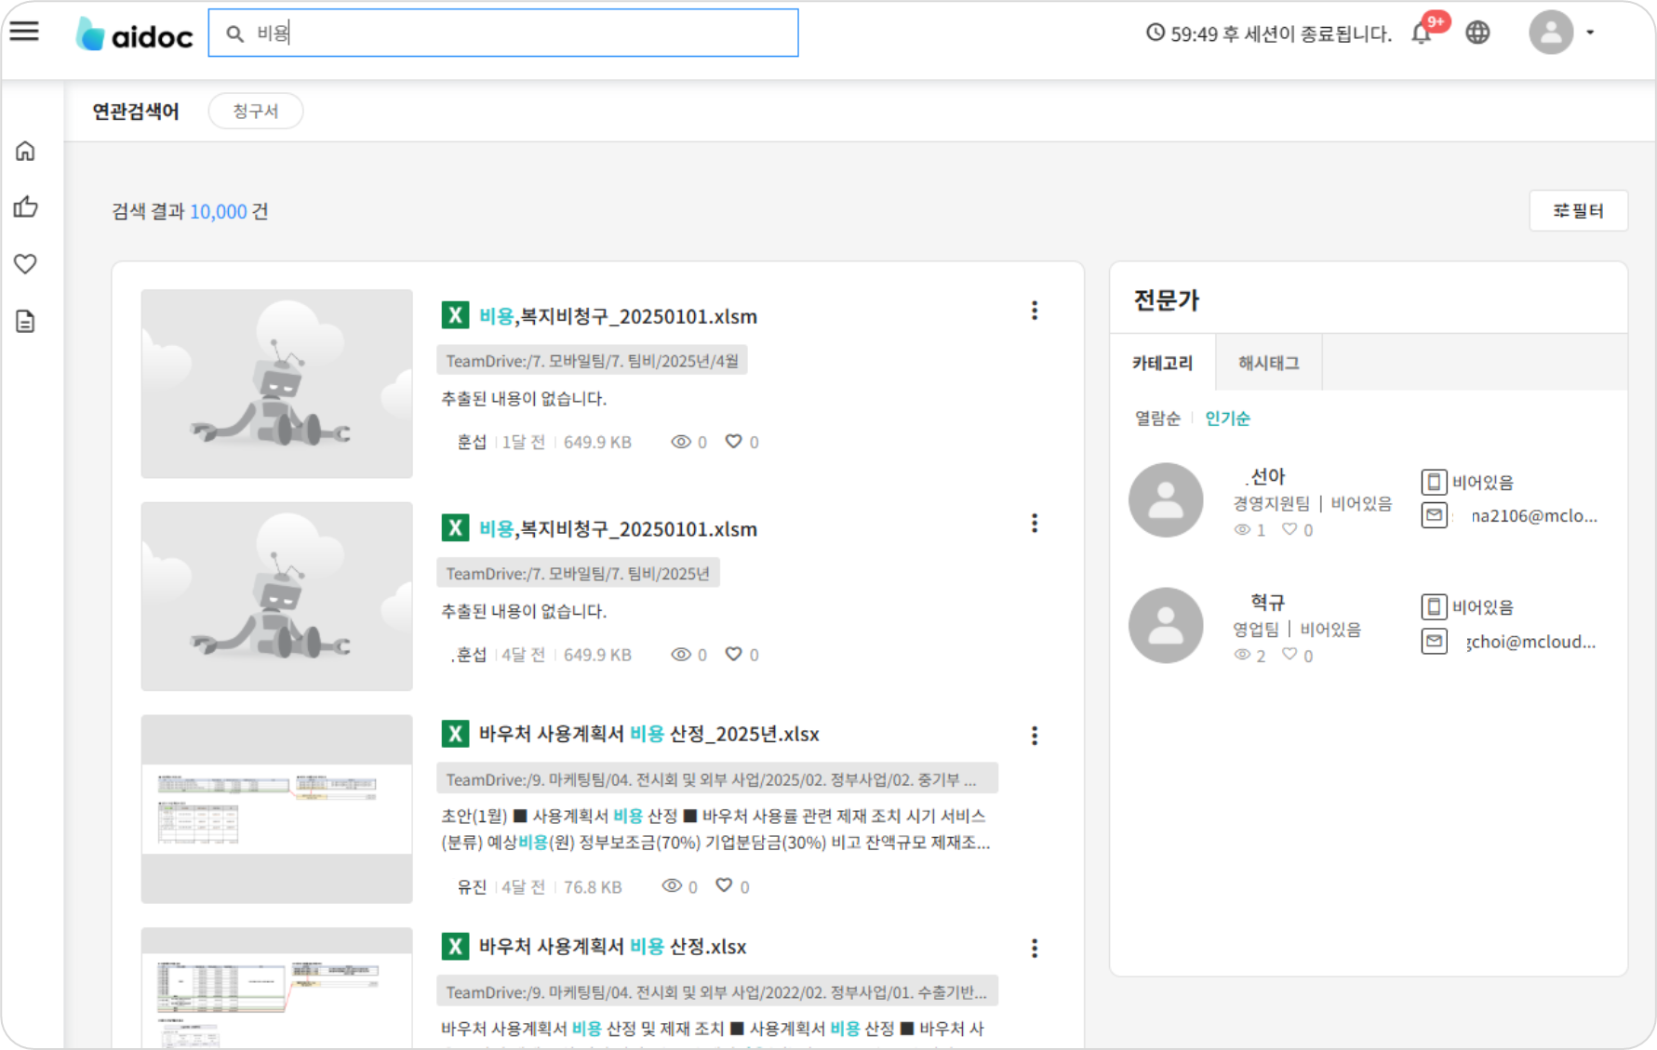Sort experts by 열람순
The width and height of the screenshot is (1657, 1050).
pos(1156,419)
